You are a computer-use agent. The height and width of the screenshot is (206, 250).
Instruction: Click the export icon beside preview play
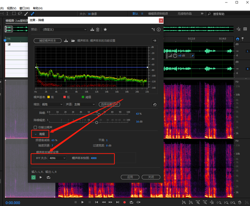tap(48, 177)
